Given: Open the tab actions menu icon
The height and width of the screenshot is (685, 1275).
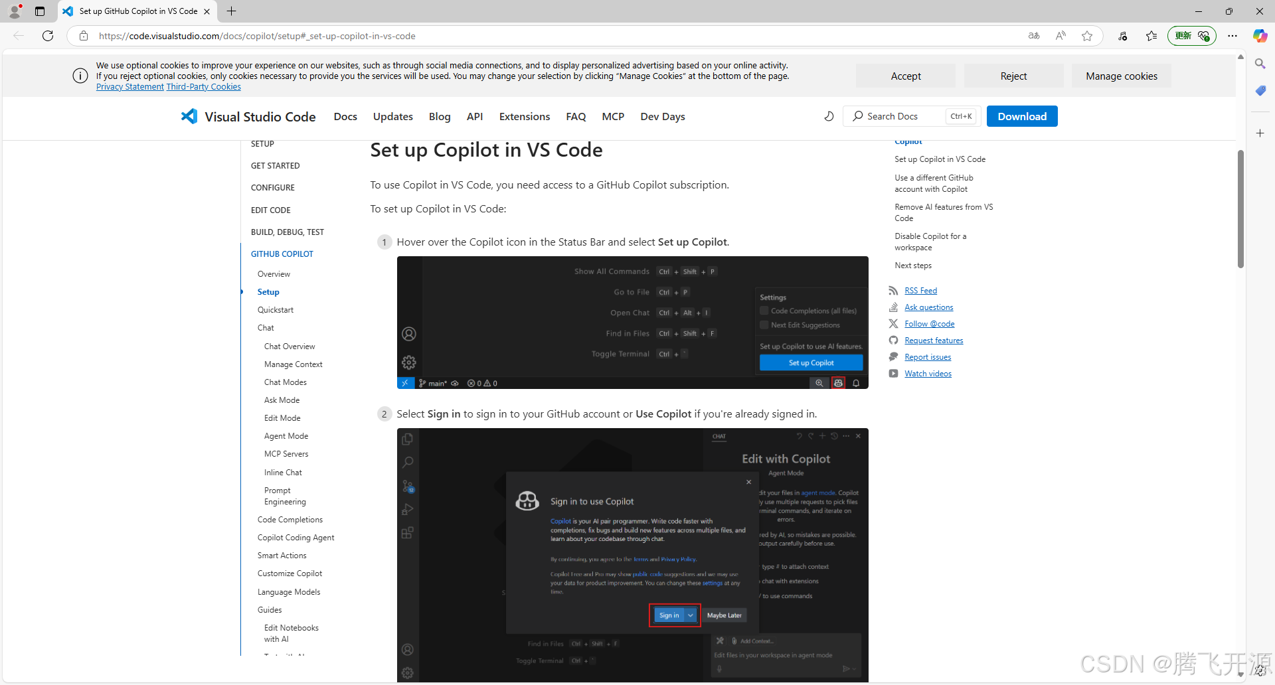Looking at the screenshot, I should [40, 11].
